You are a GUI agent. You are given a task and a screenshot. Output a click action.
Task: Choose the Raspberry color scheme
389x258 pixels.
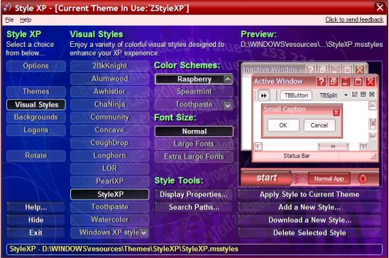194,79
